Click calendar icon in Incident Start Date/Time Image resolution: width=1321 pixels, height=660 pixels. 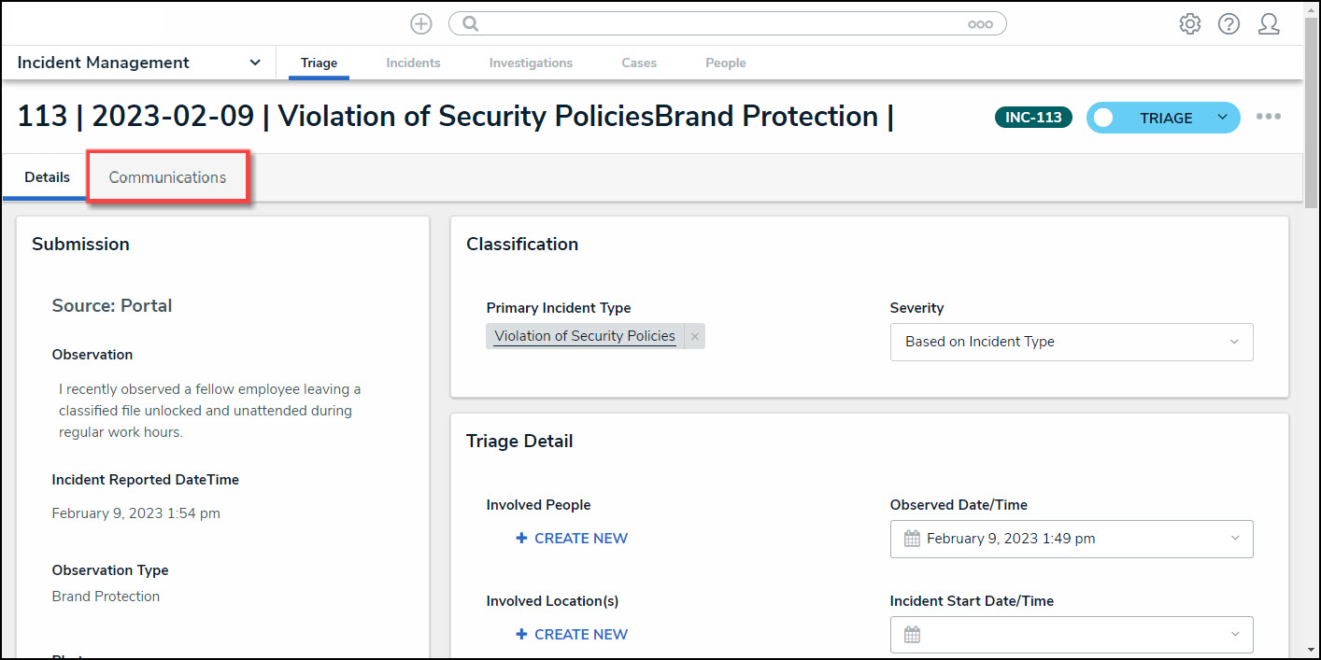tap(912, 635)
